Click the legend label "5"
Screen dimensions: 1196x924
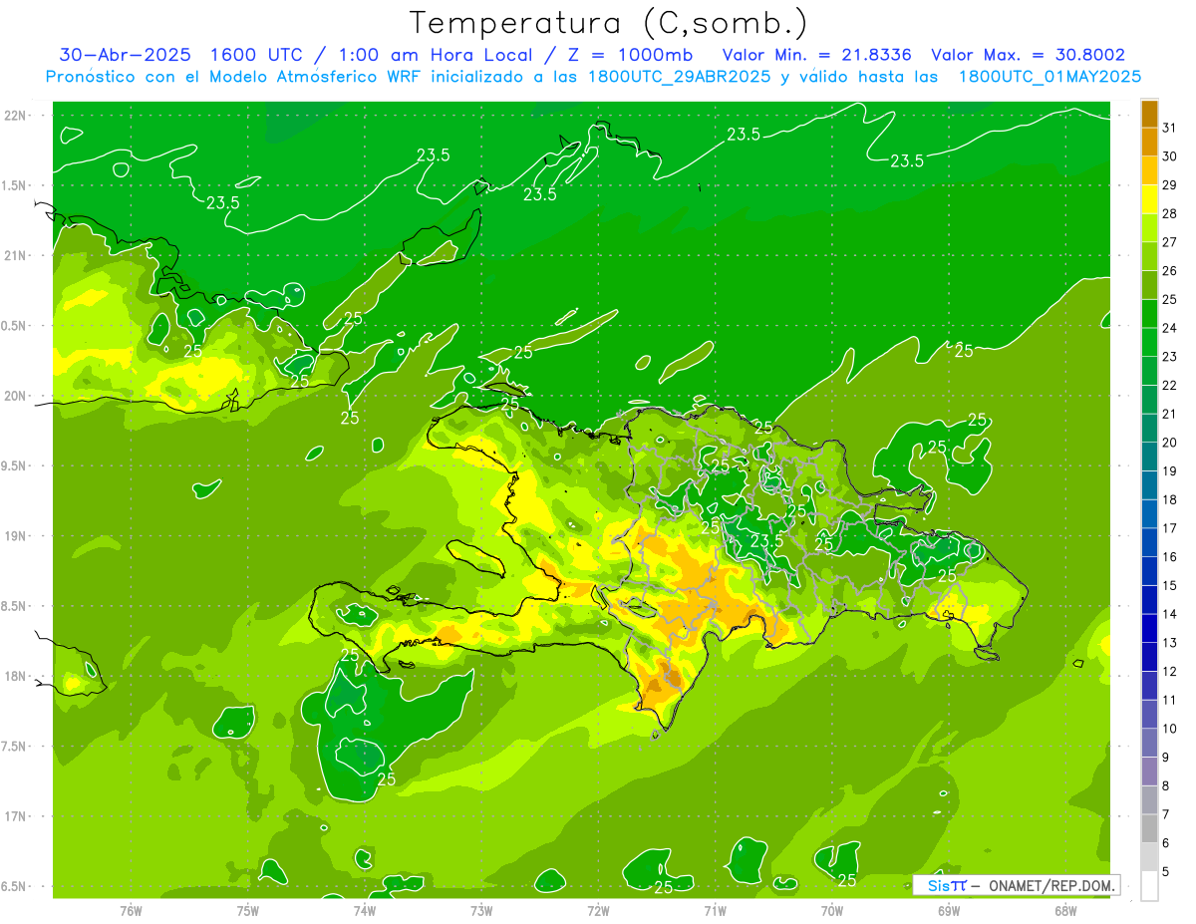(1167, 872)
